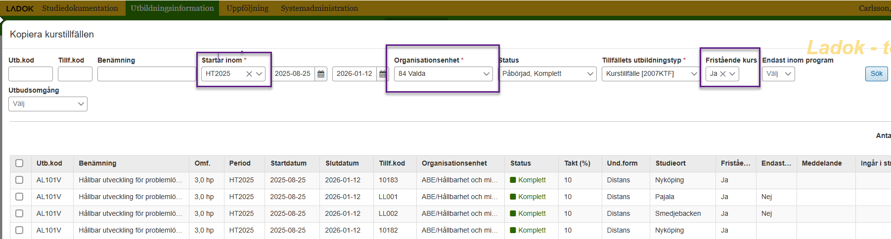This screenshot has height=239, width=891.
Task: Click the Benämning text input field
Action: point(146,74)
